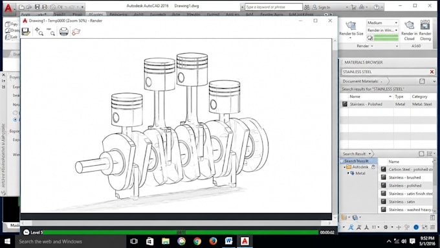Click the Print icon in the Render window
Image resolution: width=440 pixels, height=248 pixels.
pyautogui.click(x=63, y=32)
